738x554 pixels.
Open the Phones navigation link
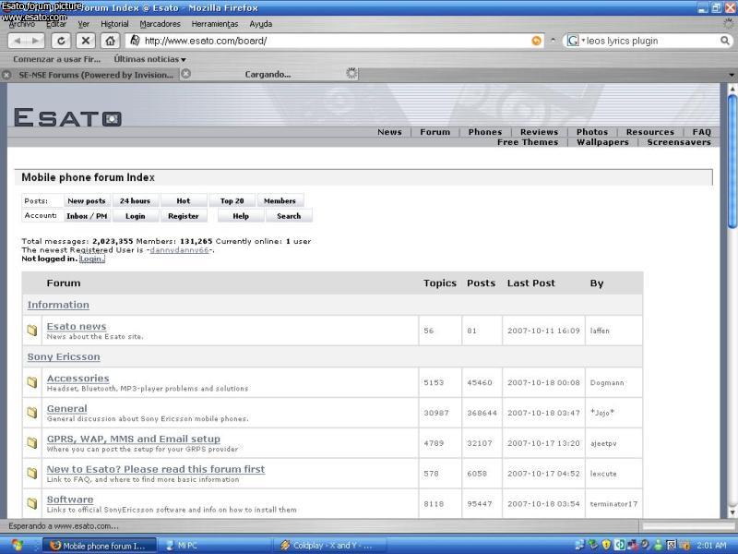point(485,132)
